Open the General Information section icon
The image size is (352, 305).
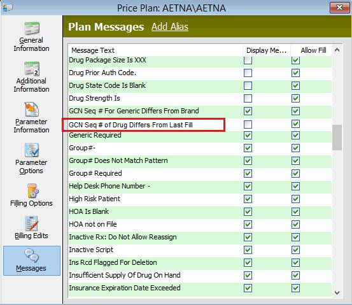click(32, 29)
